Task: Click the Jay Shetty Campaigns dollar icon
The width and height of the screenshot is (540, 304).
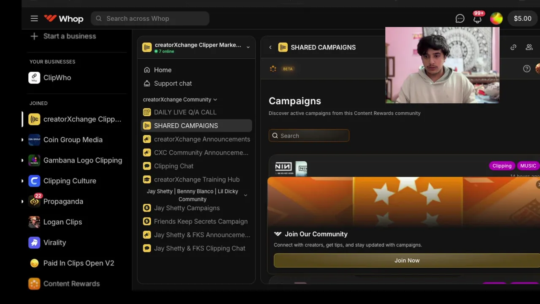Action: [147, 208]
